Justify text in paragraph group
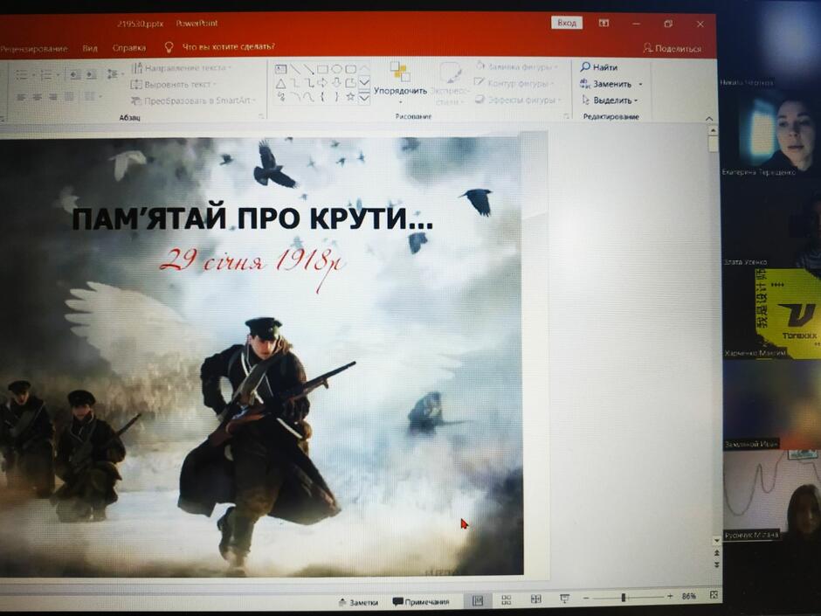Viewport: 821px width, 616px height. (x=69, y=97)
